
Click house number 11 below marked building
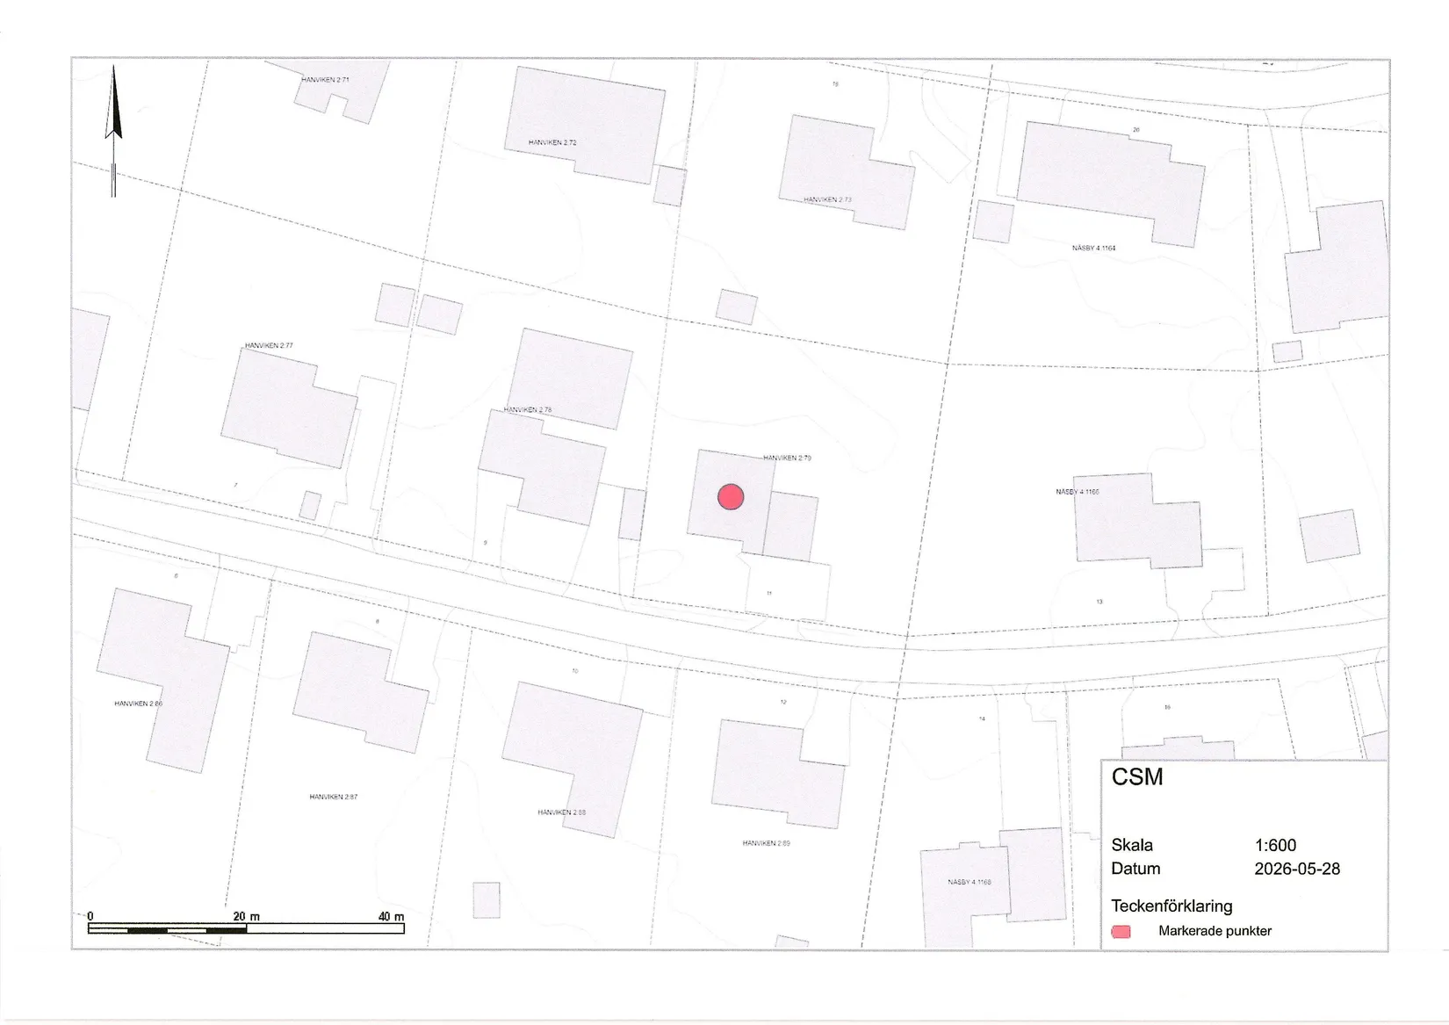tap(769, 594)
